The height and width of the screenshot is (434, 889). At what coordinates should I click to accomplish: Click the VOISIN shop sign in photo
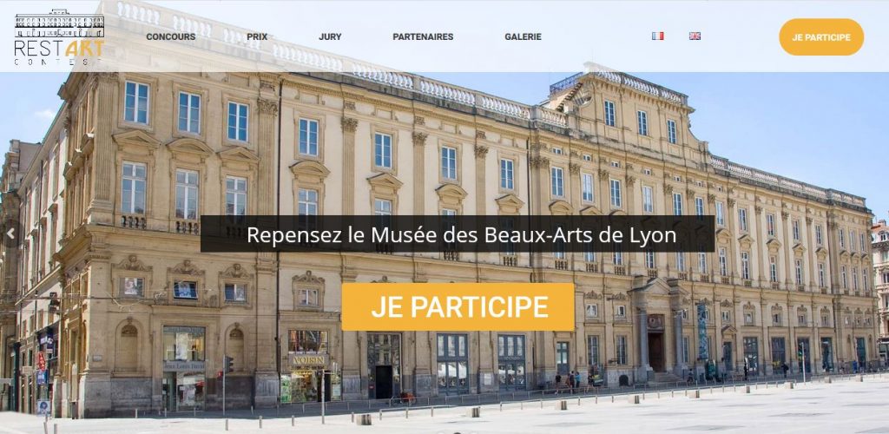(x=309, y=360)
